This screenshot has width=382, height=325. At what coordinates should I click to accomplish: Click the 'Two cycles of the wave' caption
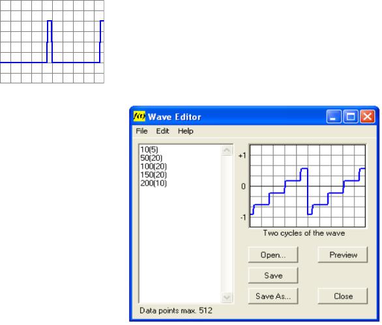304,233
